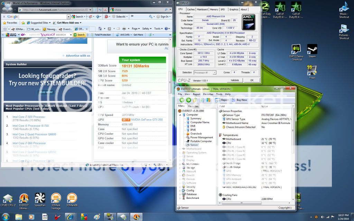Select the DiRT2 Demo shortcut icon

pyautogui.click(x=296, y=52)
